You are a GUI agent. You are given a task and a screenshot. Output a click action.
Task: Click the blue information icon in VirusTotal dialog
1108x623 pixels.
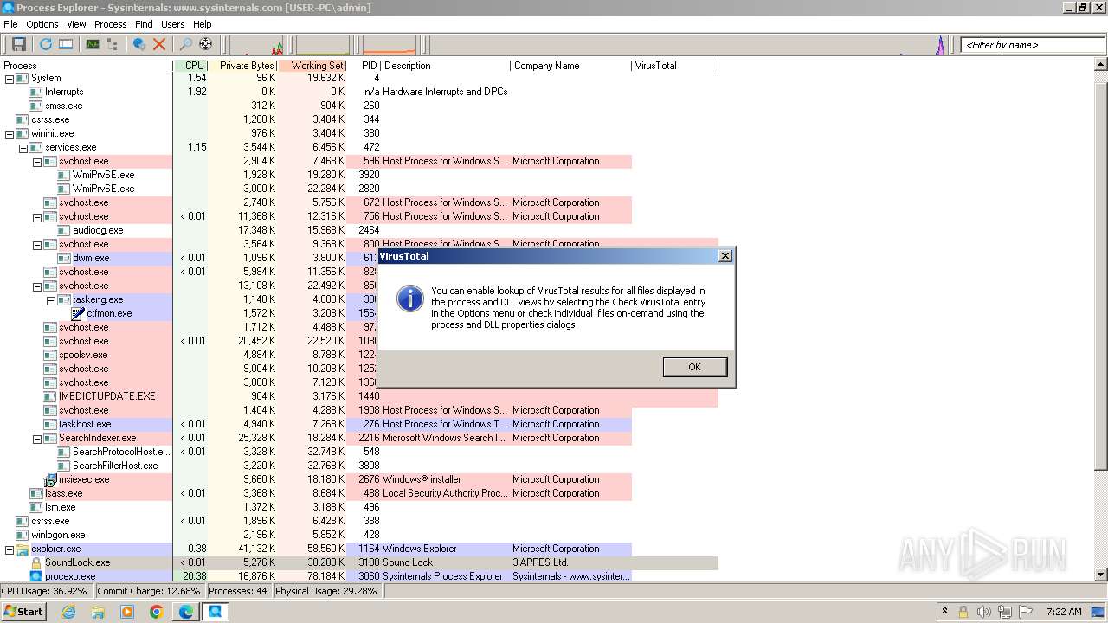409,299
